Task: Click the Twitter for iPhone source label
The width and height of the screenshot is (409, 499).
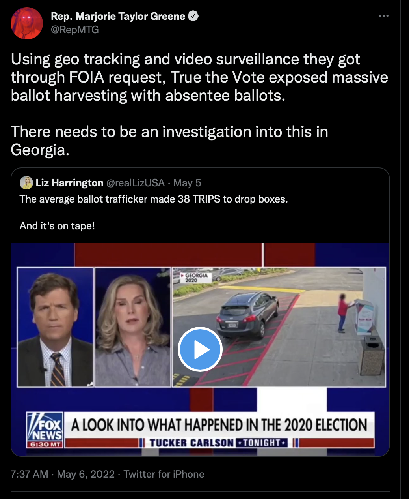Action: point(164,474)
